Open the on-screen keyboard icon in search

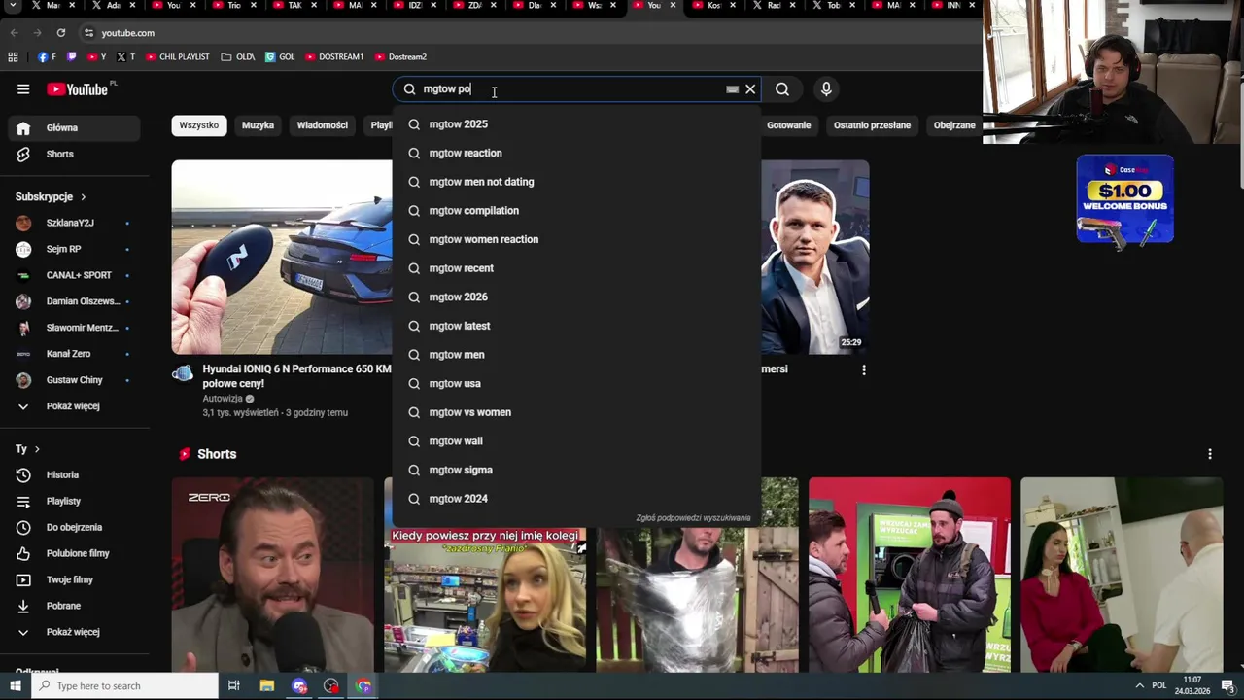tap(732, 89)
